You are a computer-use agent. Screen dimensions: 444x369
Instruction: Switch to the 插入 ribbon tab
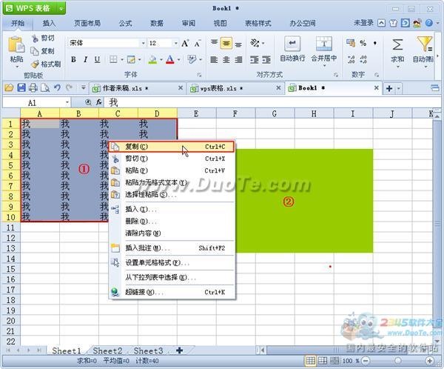(x=49, y=23)
